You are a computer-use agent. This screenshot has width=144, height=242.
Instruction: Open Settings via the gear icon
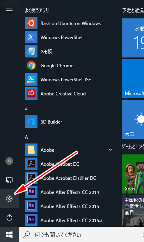pyautogui.click(x=9, y=199)
